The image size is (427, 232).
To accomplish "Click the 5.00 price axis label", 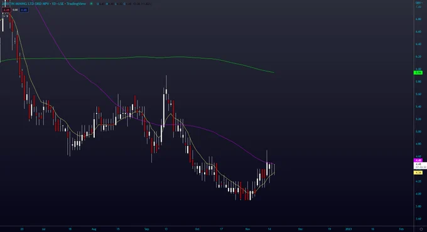I will coord(418,132).
